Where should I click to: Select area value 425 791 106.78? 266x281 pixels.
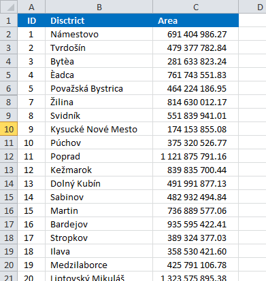(x=196, y=265)
